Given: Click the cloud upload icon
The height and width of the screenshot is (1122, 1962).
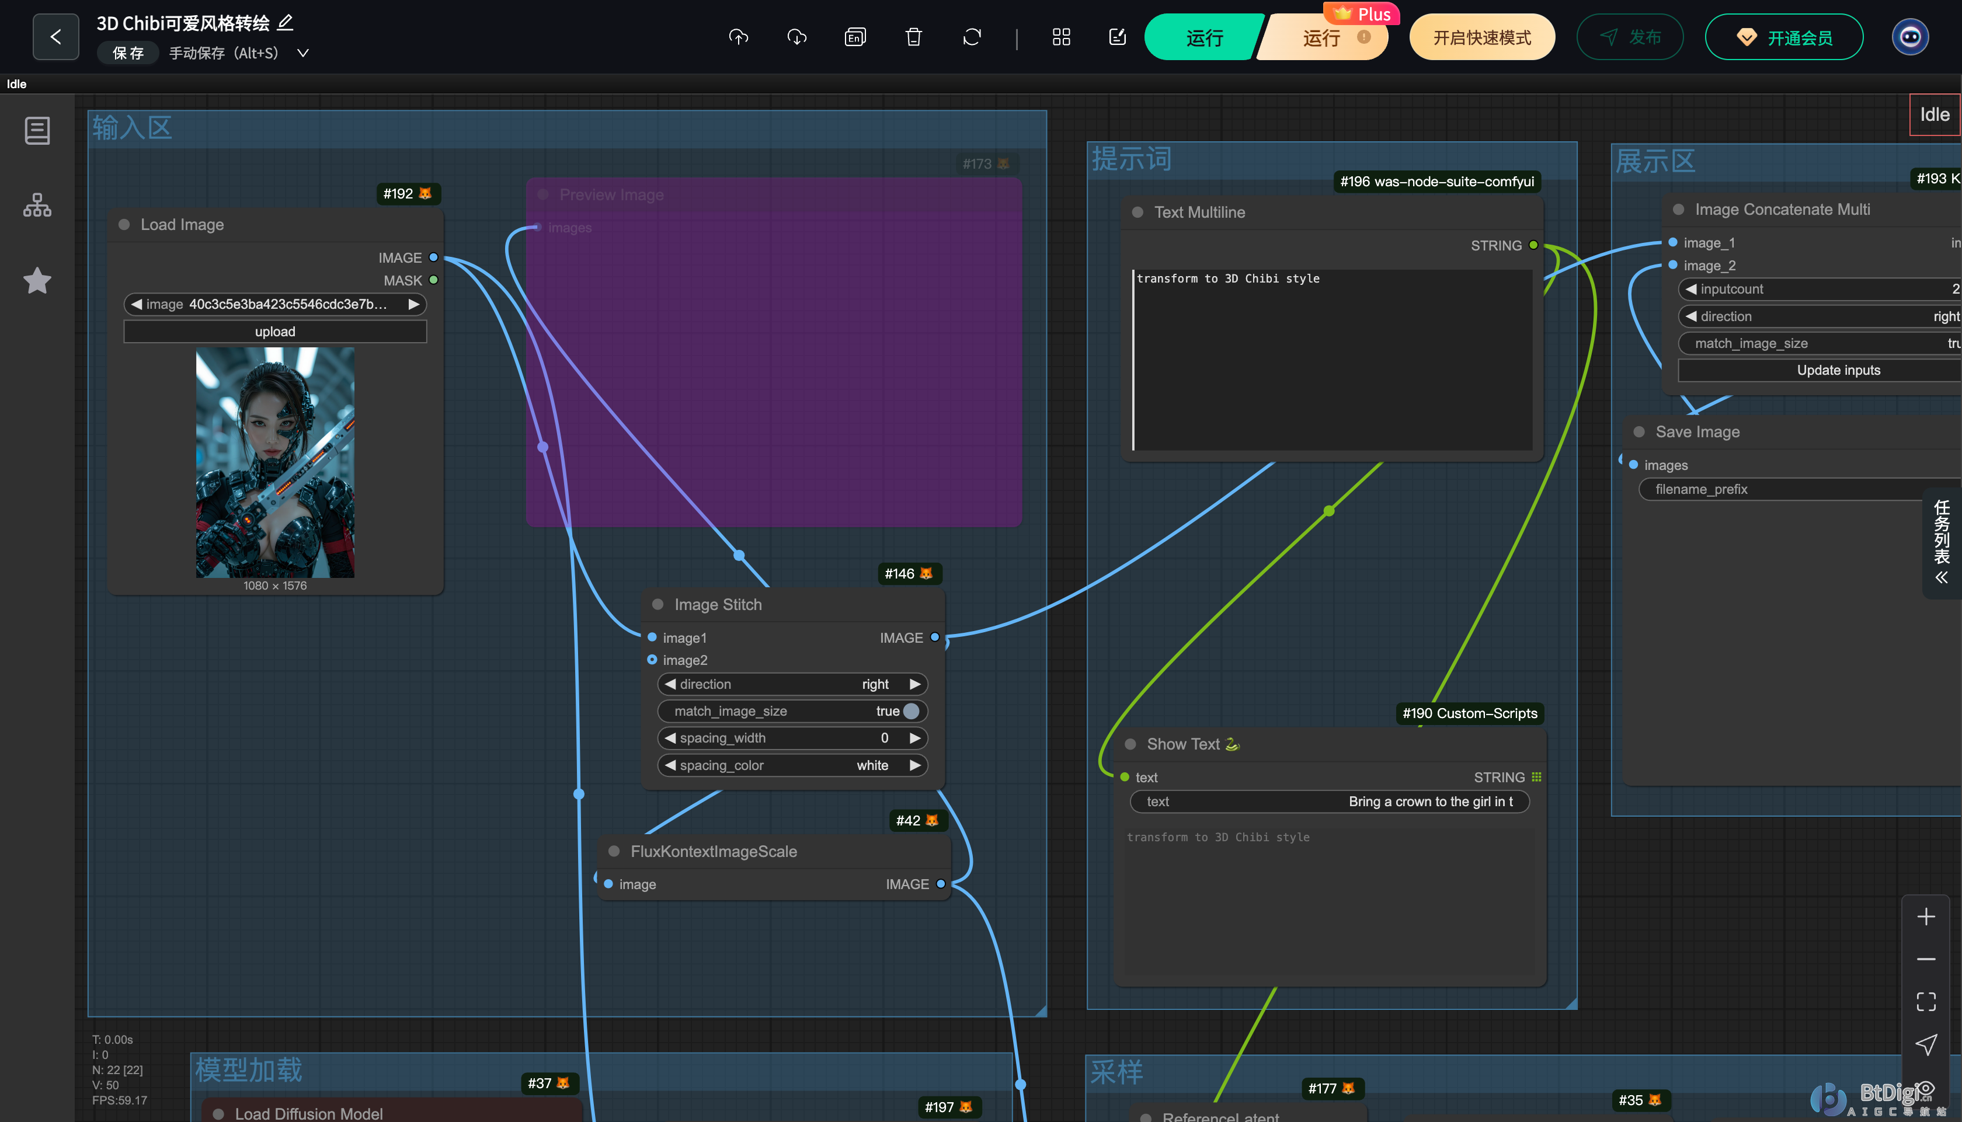Looking at the screenshot, I should 738,37.
